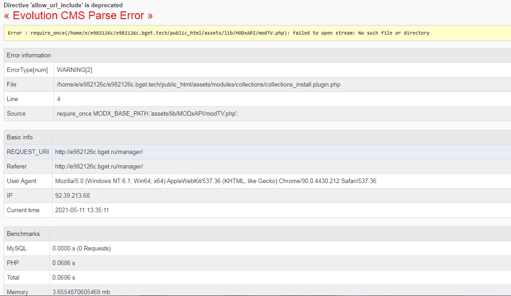Viewport: 511px width, 296px height.
Task: Click the 'REQUEST_URI' label cell
Action: pyautogui.click(x=28, y=152)
